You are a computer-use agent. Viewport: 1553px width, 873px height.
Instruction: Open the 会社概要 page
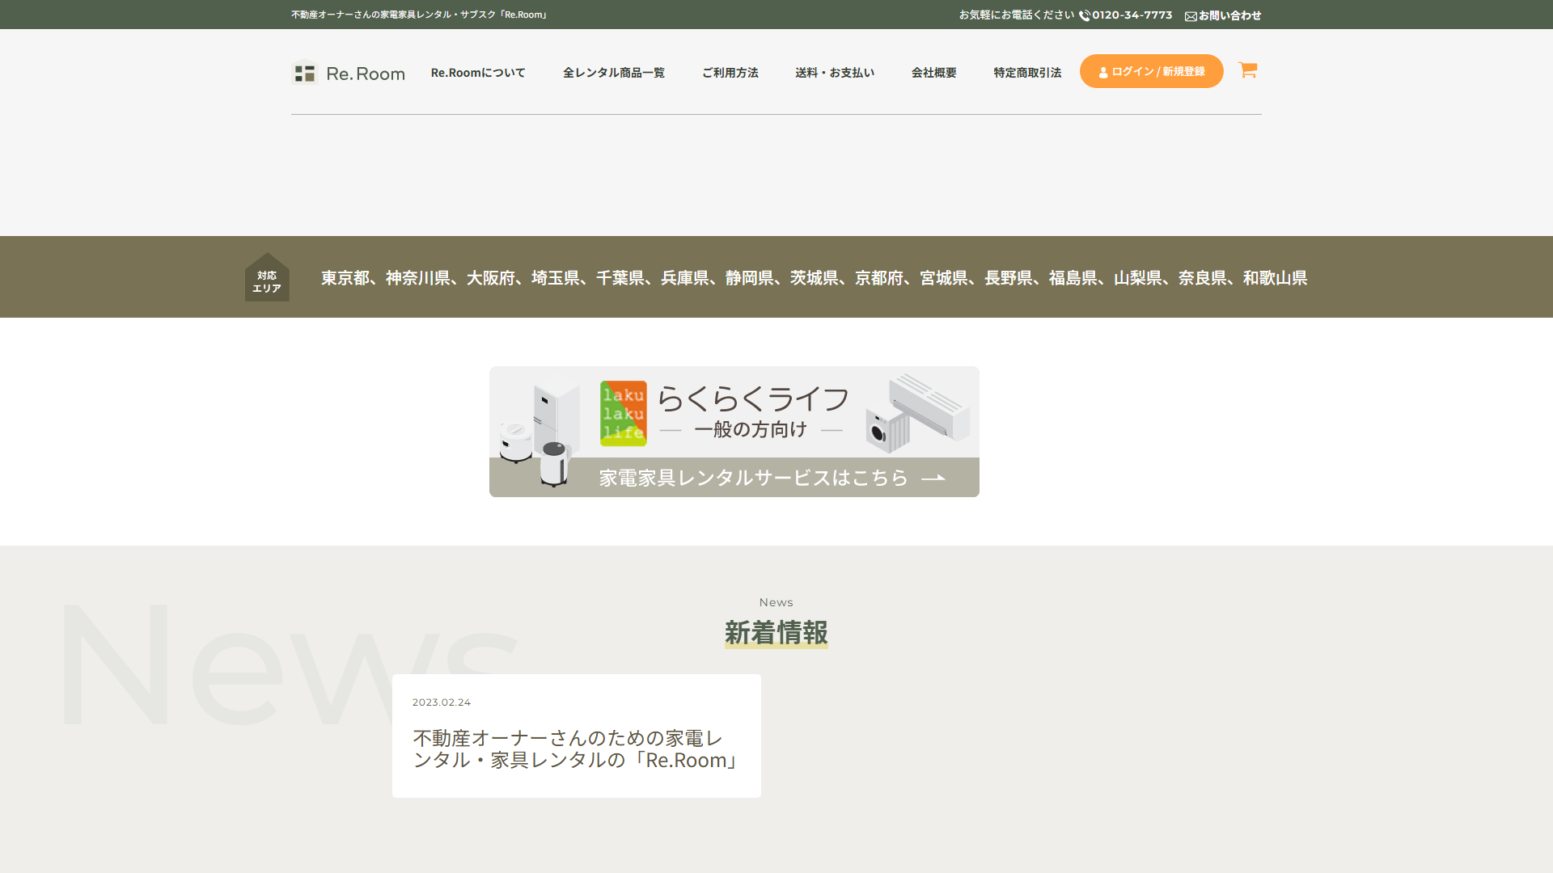pos(933,72)
